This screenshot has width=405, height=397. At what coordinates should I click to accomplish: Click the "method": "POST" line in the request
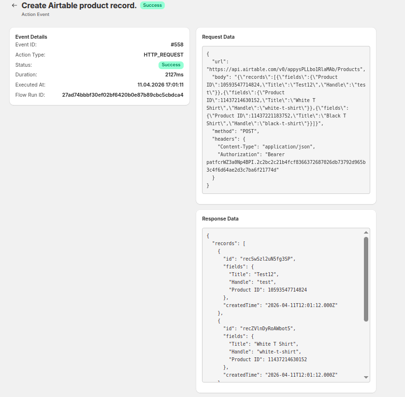click(x=236, y=131)
